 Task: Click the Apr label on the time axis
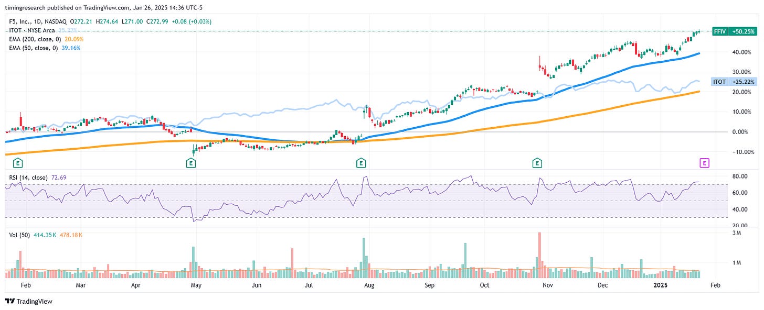135,285
